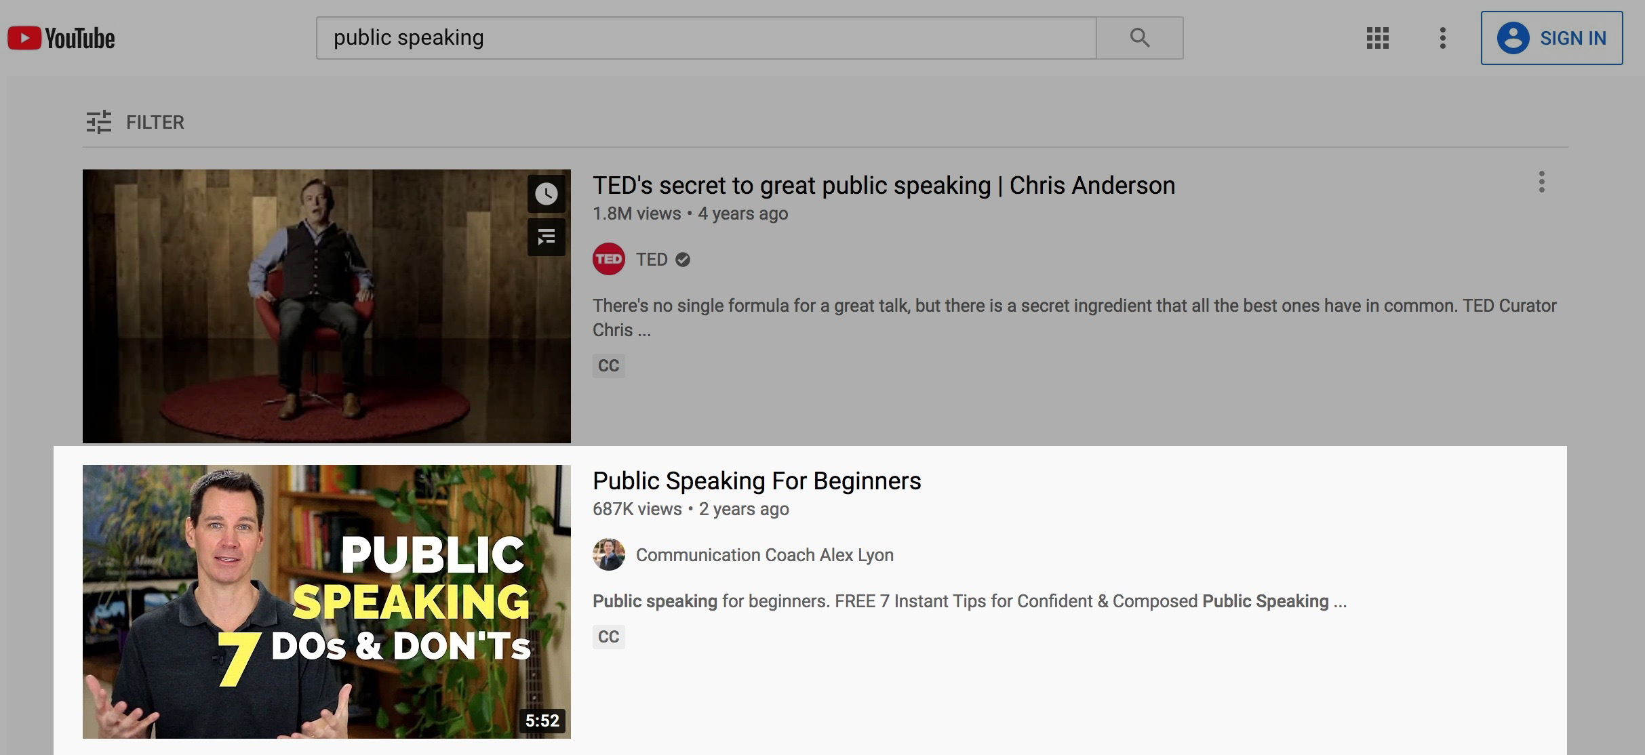Click the CC badge under TED video
The width and height of the screenshot is (1645, 755).
click(x=608, y=366)
